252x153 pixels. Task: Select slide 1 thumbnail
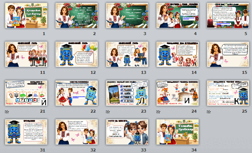pos(26,15)
